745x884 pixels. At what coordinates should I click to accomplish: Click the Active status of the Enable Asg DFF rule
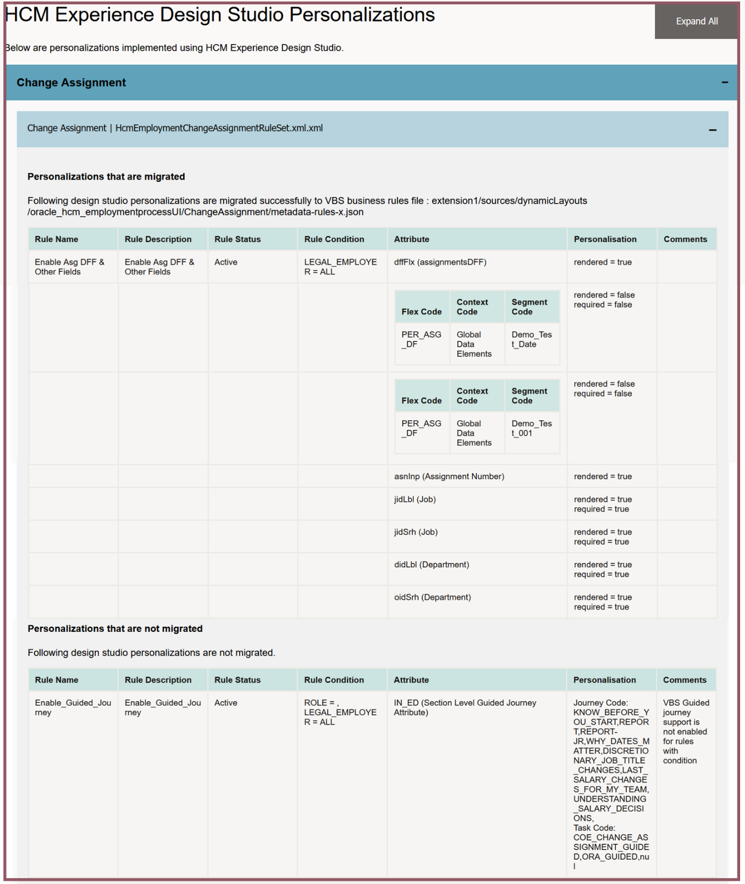coord(226,262)
